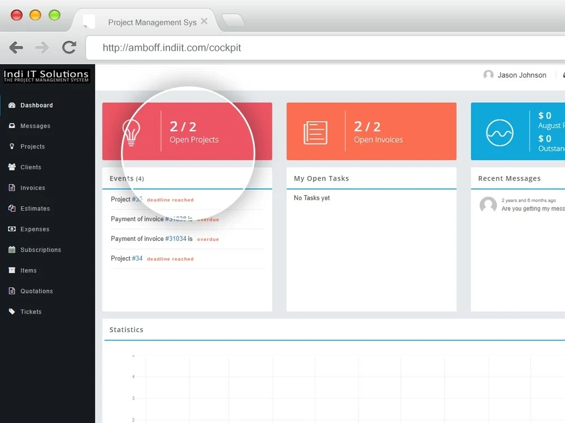Open Messages from the sidebar icon
The width and height of the screenshot is (565, 423).
tap(12, 126)
